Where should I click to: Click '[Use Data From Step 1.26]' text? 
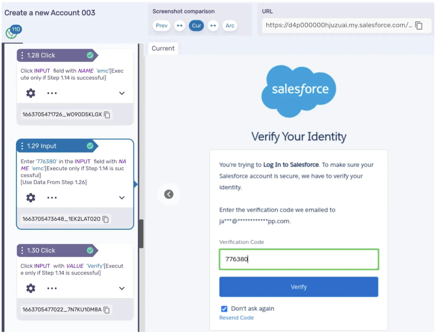pos(54,182)
